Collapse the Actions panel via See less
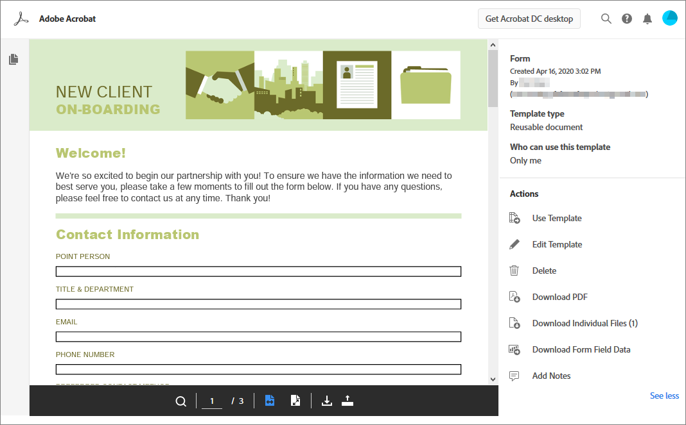The width and height of the screenshot is (686, 425). [x=664, y=396]
